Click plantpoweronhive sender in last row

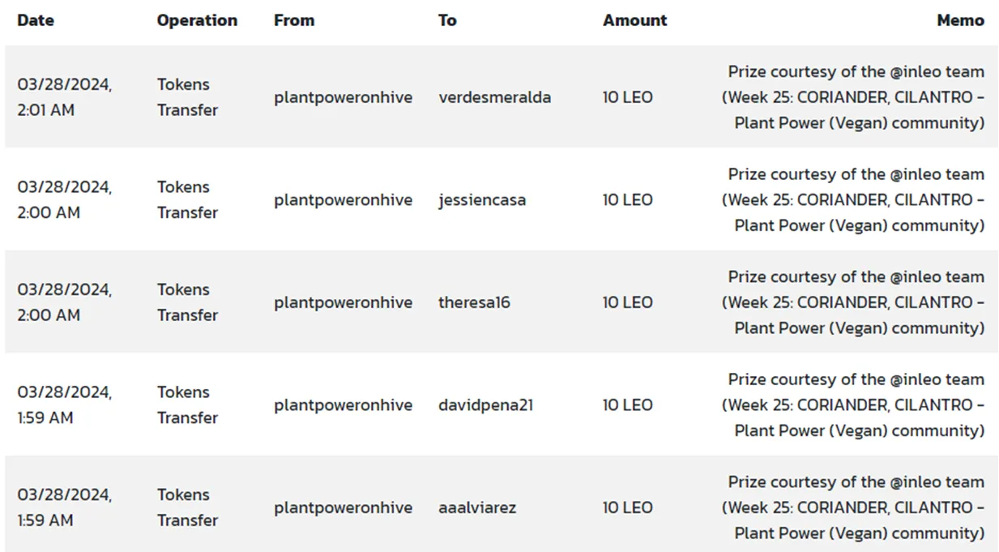coord(343,507)
